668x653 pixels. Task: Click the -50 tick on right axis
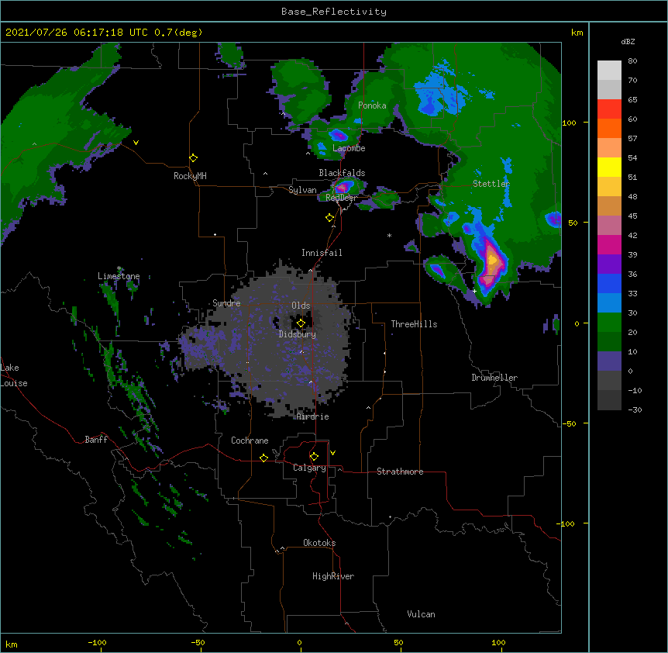pyautogui.click(x=569, y=423)
